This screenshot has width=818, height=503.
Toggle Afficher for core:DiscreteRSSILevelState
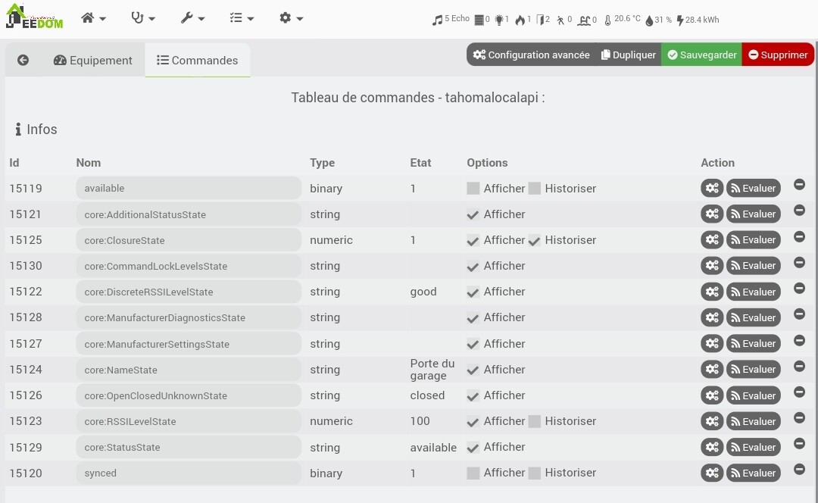473,292
